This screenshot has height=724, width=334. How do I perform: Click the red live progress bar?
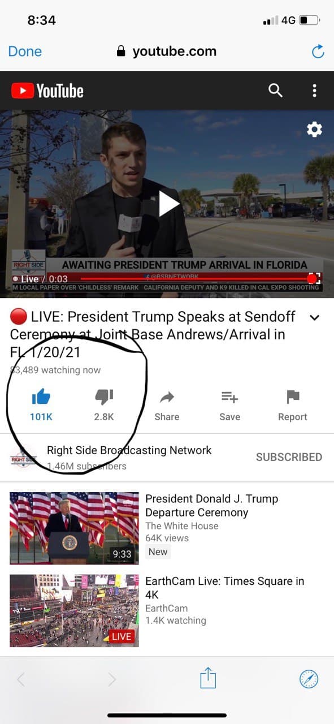(195, 279)
